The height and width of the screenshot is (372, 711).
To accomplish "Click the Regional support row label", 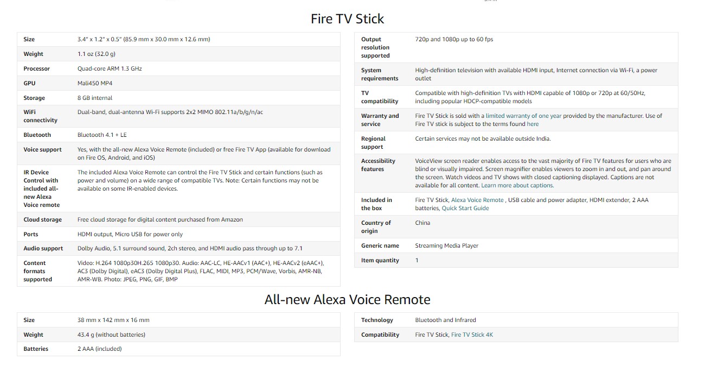I will pyautogui.click(x=373, y=142).
